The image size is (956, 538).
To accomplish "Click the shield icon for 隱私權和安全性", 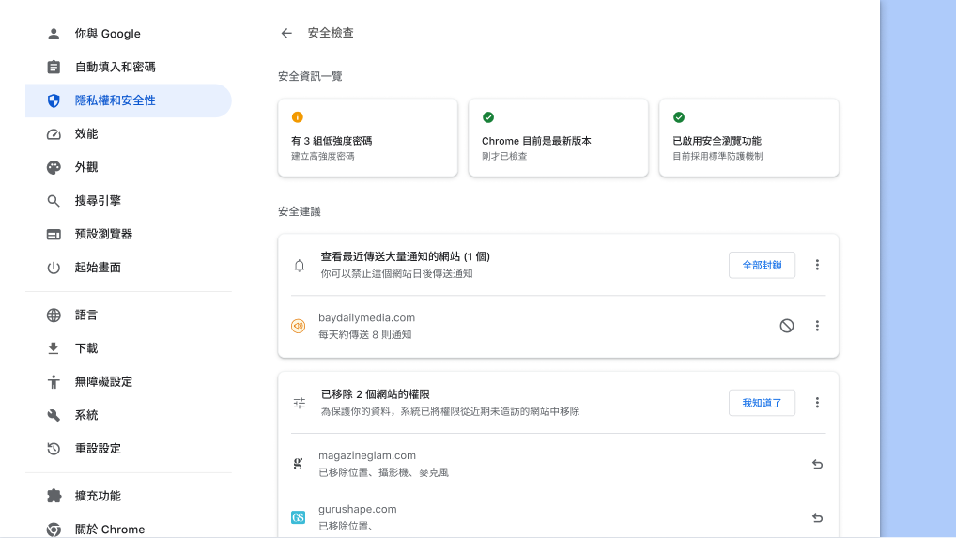I will coord(54,100).
